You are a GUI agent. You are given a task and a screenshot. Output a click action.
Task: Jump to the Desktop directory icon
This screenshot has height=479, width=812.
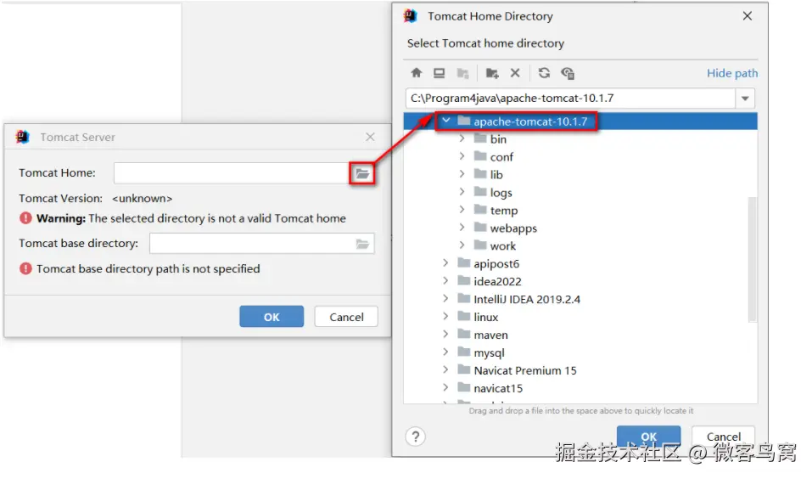tap(440, 73)
